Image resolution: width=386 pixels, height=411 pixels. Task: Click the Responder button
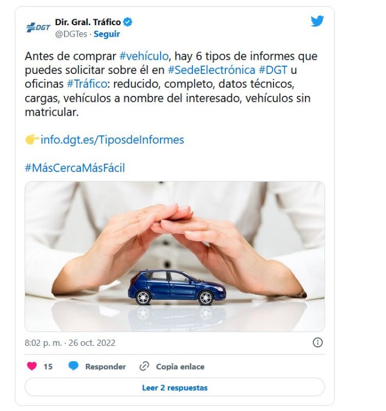point(105,367)
